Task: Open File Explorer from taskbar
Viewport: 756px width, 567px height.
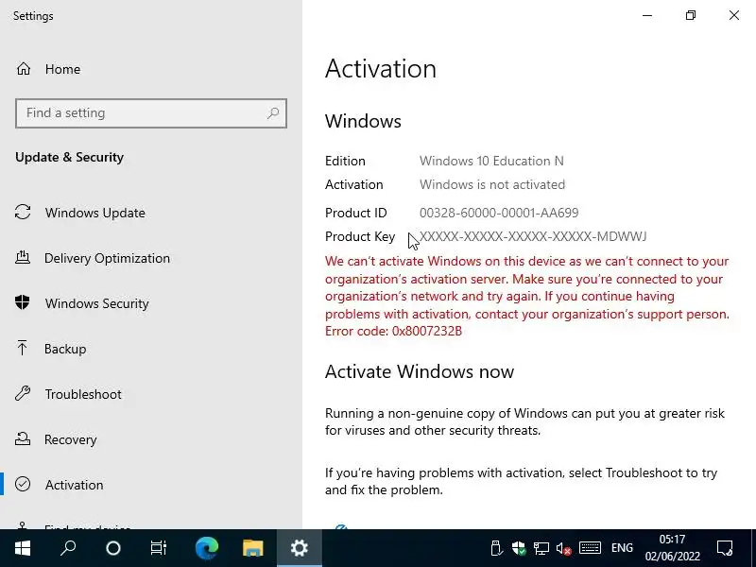Action: (x=252, y=548)
